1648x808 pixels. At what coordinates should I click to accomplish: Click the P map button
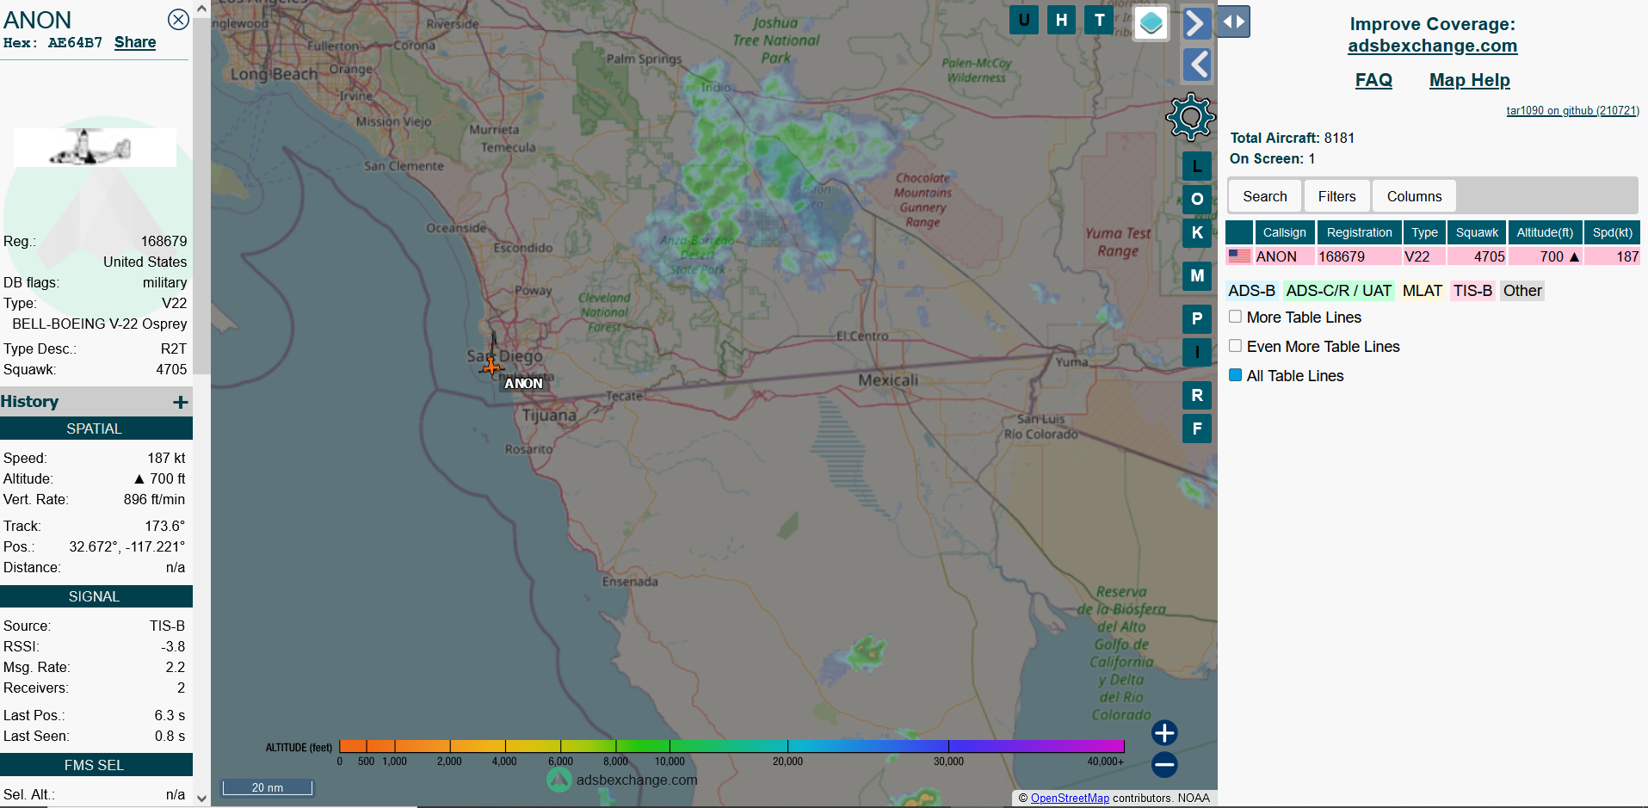(1197, 318)
